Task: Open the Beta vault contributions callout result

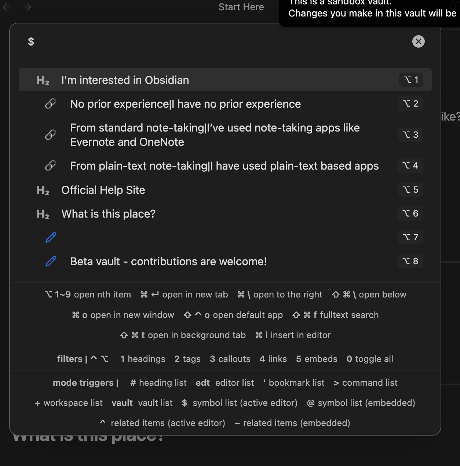Action: [225, 261]
